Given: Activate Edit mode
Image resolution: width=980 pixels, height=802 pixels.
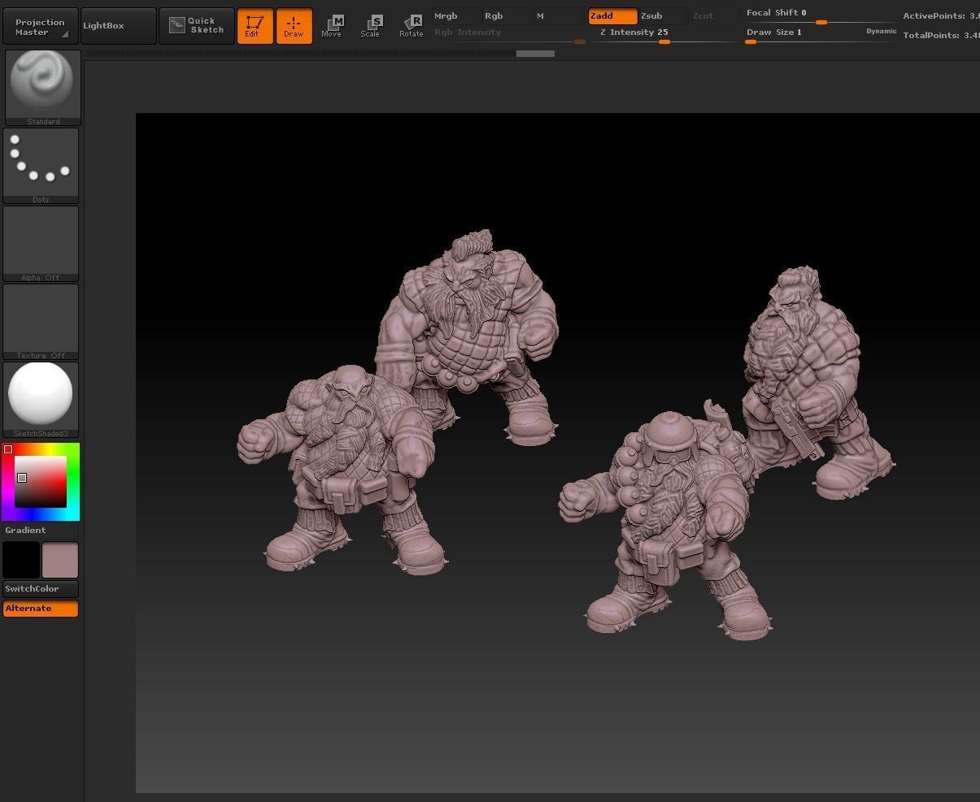Looking at the screenshot, I should (x=255, y=26).
